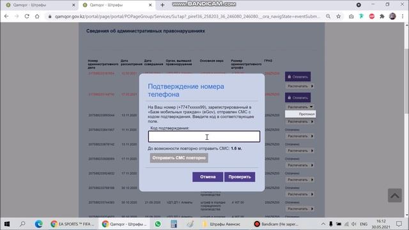Click the first Оплатить button

pos(298,77)
